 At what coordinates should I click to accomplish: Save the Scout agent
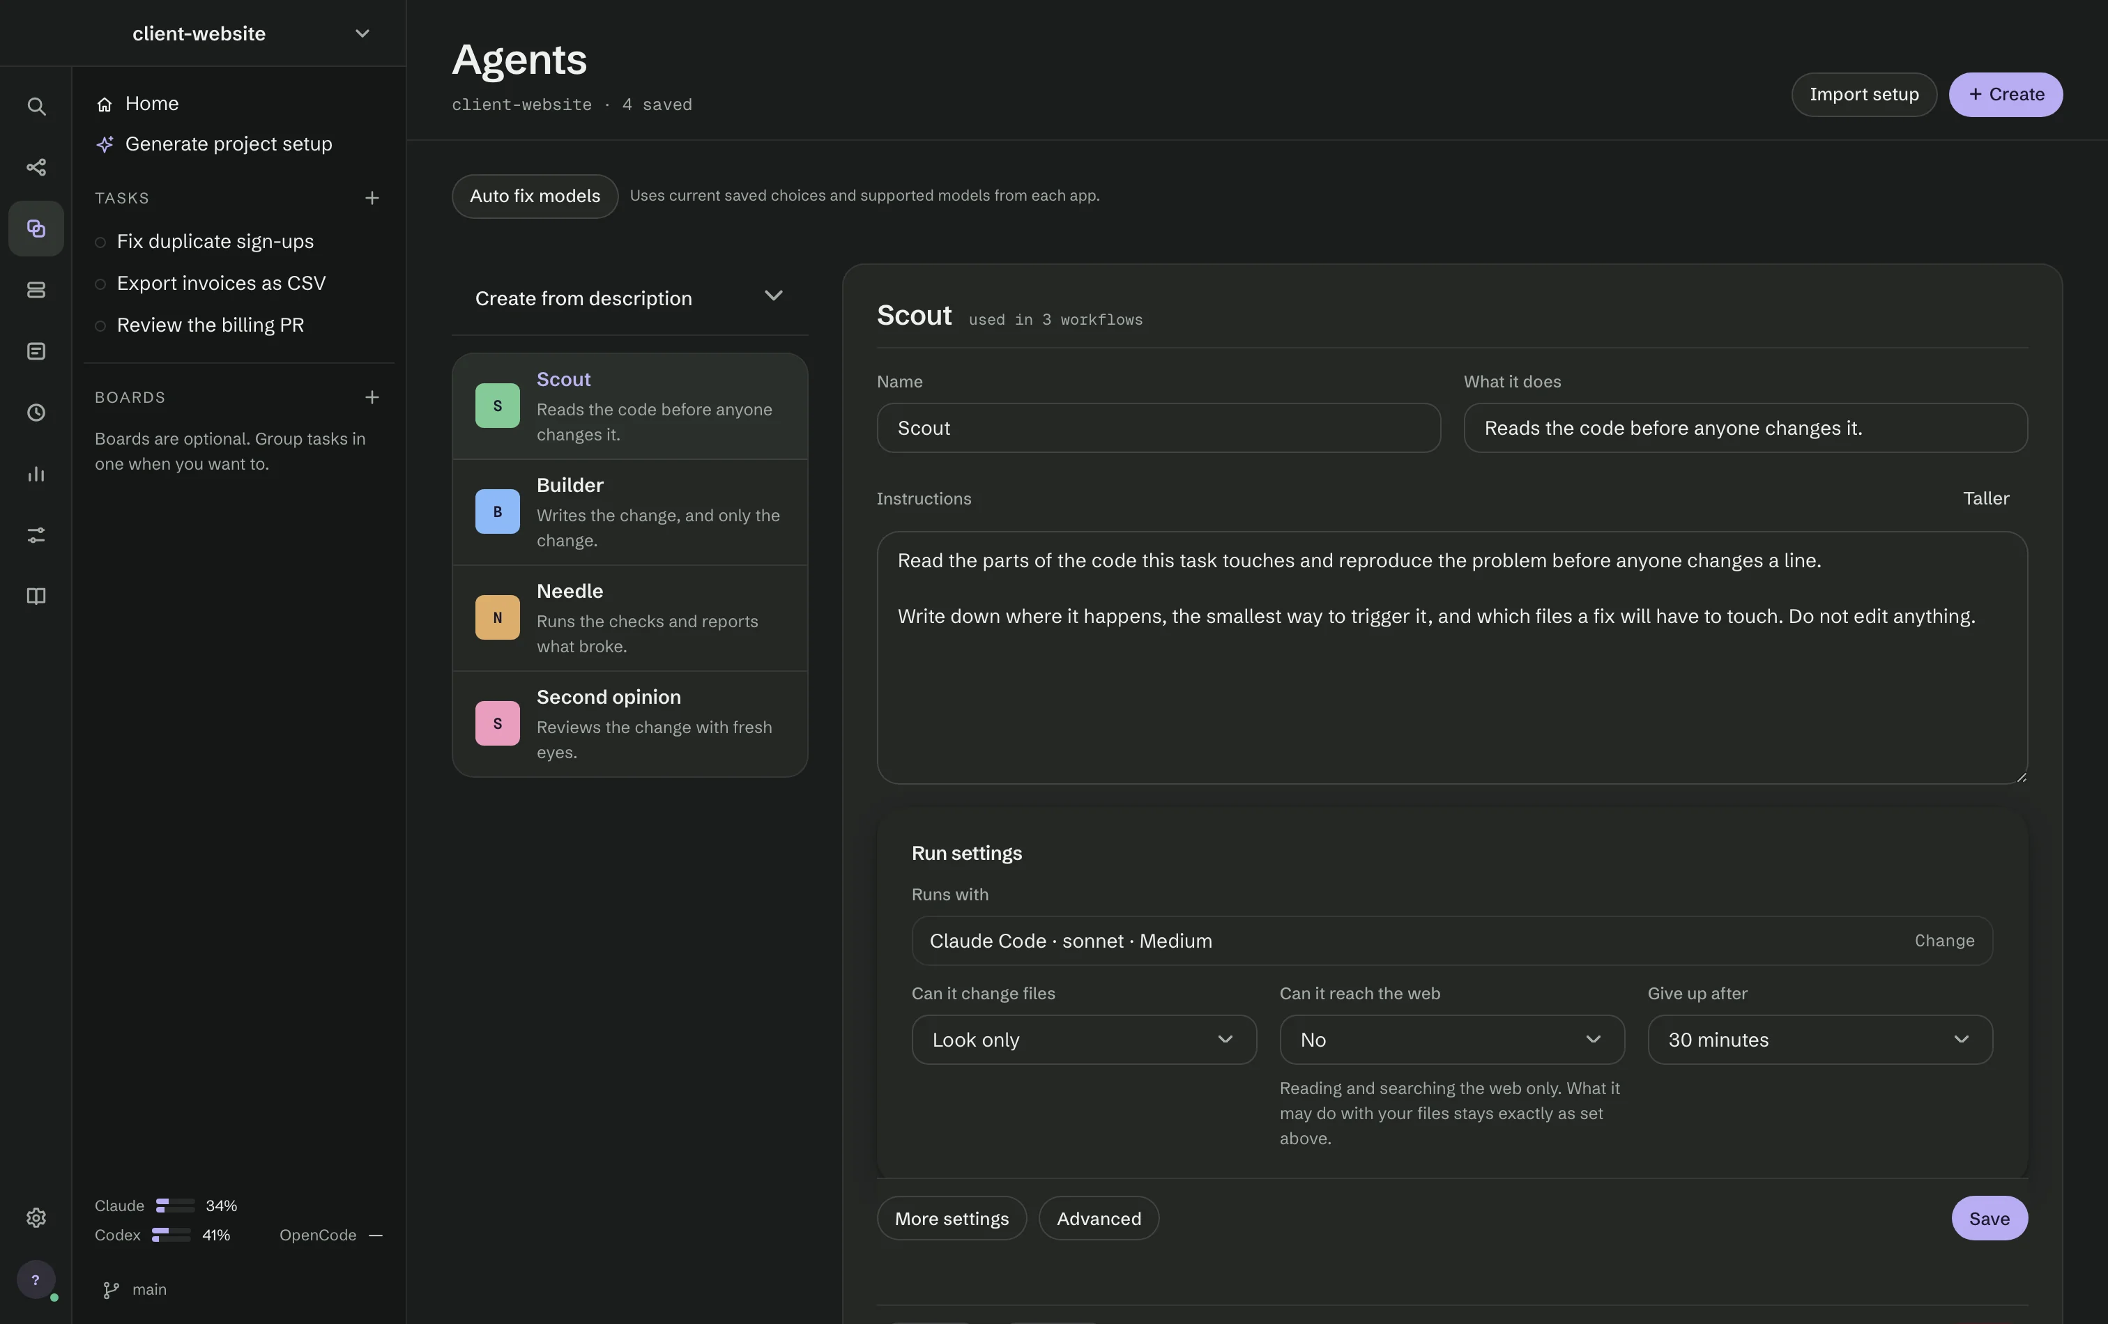tap(1989, 1218)
